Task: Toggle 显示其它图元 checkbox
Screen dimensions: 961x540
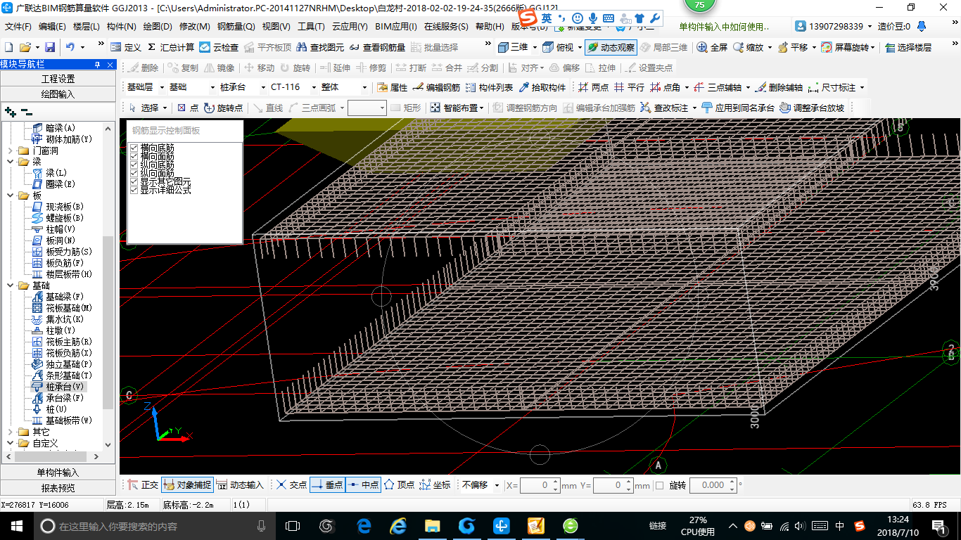Action: click(x=134, y=182)
